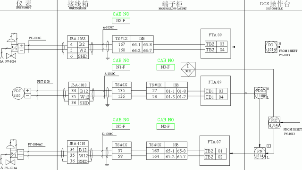Click the A-1038C cable tag
This screenshot has height=170, width=302.
pos(108,27)
